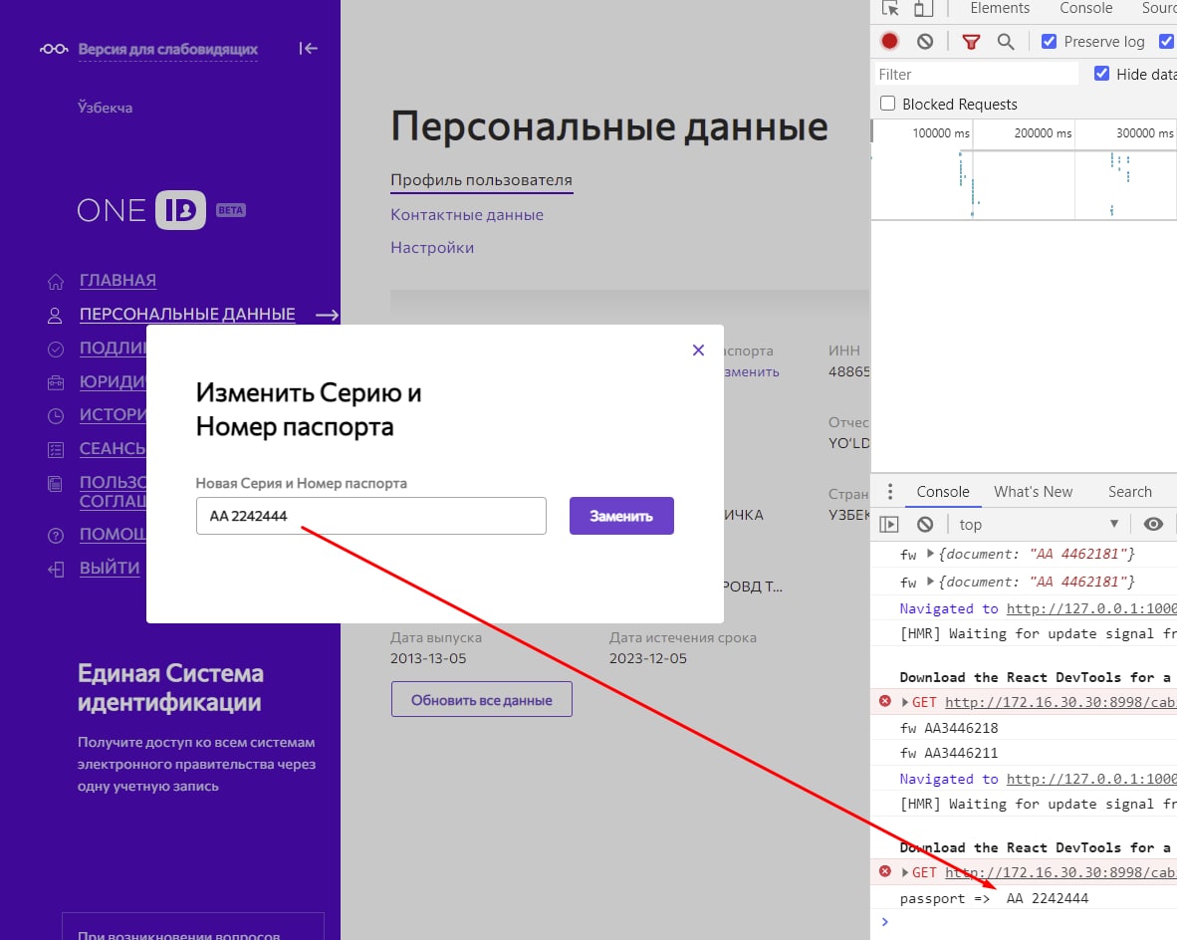1177x940 pixels.
Task: Expand the second document object in console
Action: click(930, 582)
